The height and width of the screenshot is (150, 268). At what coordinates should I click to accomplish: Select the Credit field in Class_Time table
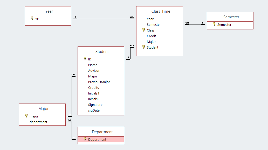(x=152, y=36)
